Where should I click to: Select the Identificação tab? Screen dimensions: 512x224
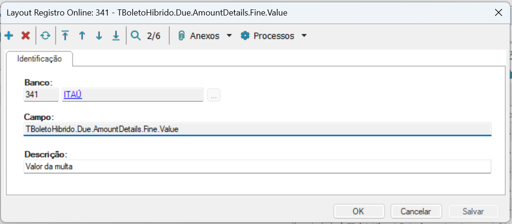tap(39, 59)
